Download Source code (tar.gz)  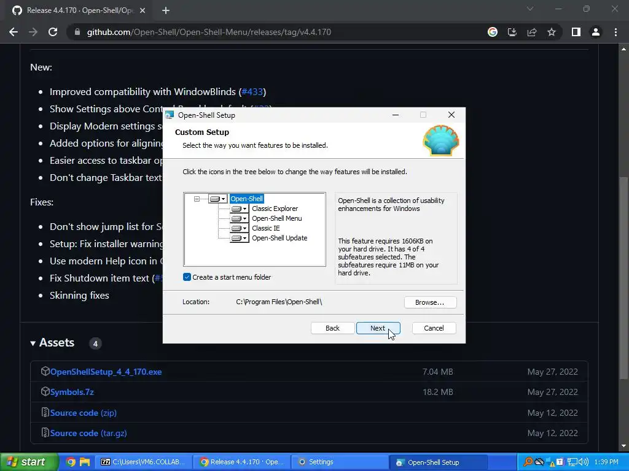click(88, 434)
